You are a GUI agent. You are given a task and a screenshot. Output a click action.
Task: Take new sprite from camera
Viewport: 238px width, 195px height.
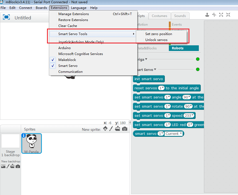(125, 129)
